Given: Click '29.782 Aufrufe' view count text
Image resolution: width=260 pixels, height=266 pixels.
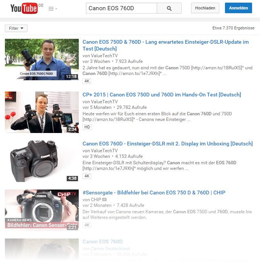Looking at the screenshot, I should tap(132, 107).
